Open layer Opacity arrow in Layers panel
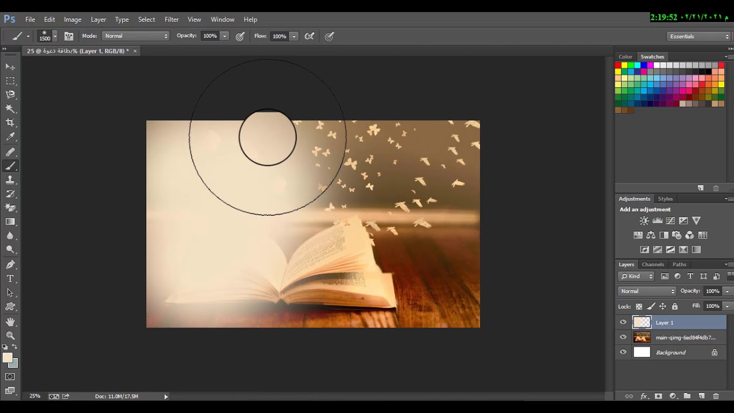 coord(727,291)
